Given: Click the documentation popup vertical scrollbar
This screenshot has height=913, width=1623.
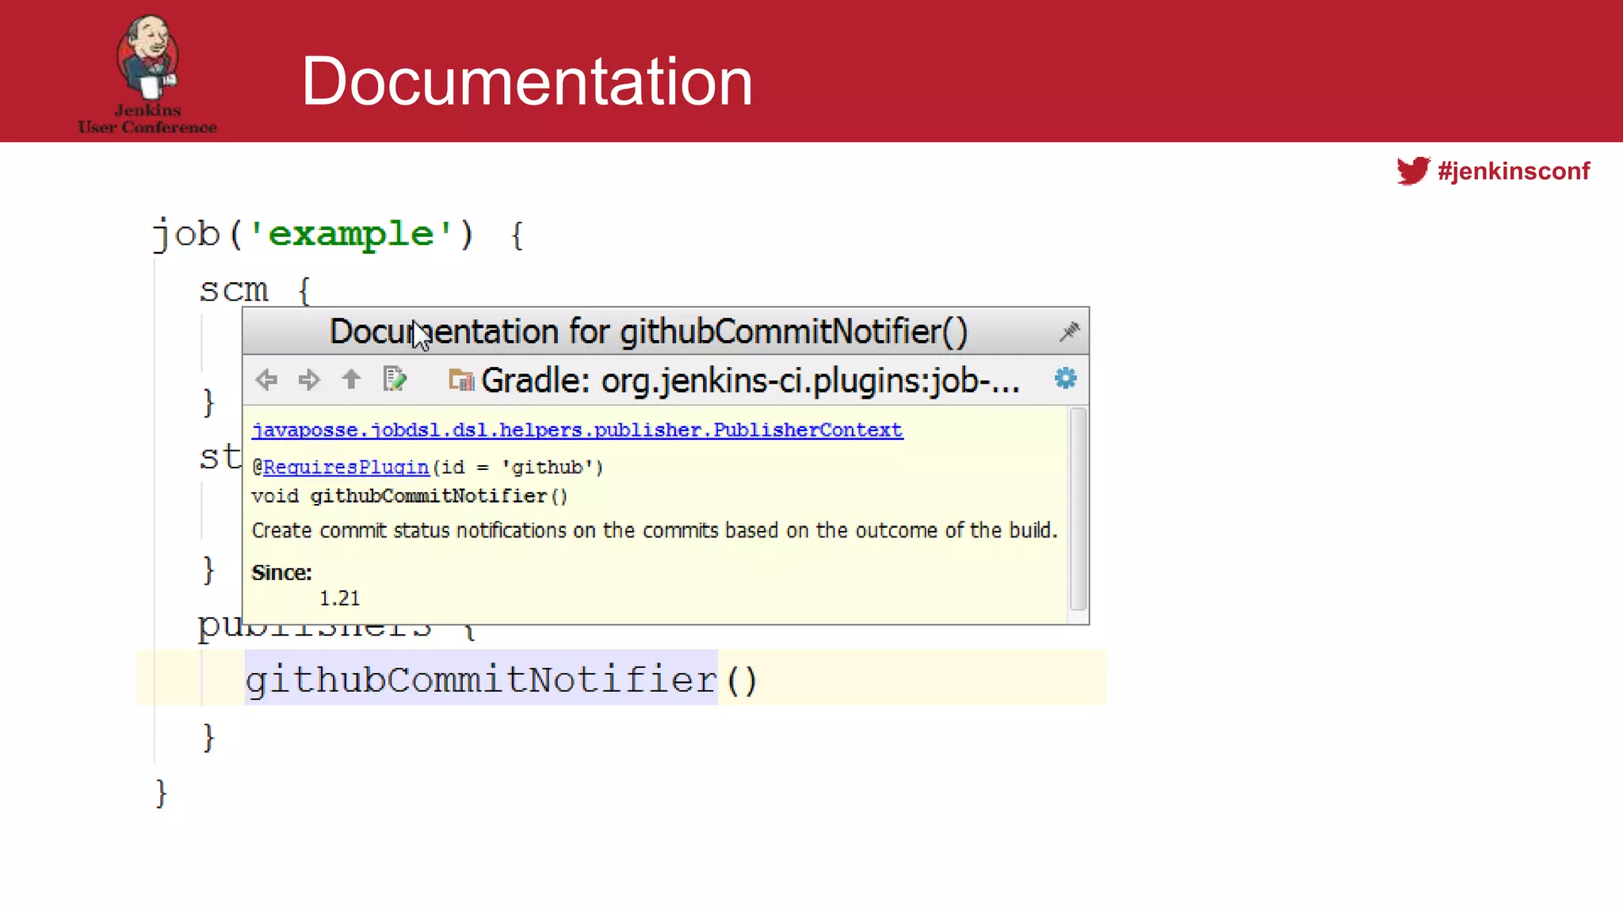Looking at the screenshot, I should pos(1078,509).
